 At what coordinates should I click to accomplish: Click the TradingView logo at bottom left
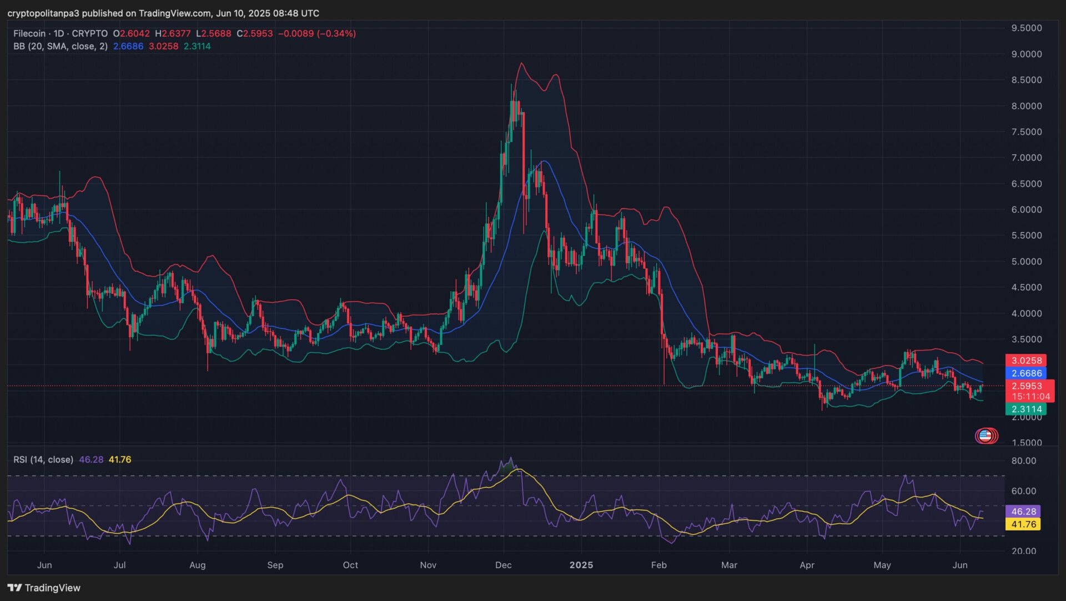pos(44,588)
